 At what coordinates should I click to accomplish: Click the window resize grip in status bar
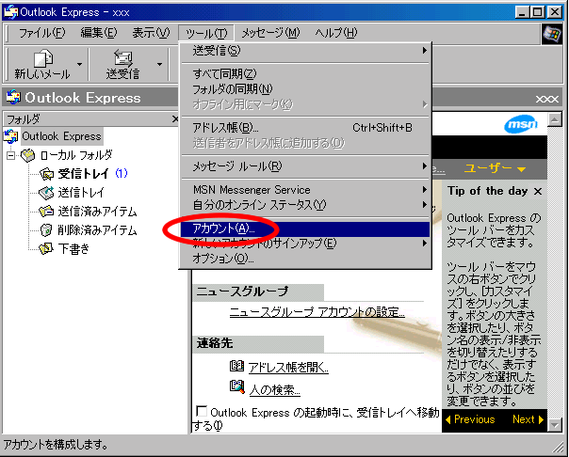[x=558, y=448]
